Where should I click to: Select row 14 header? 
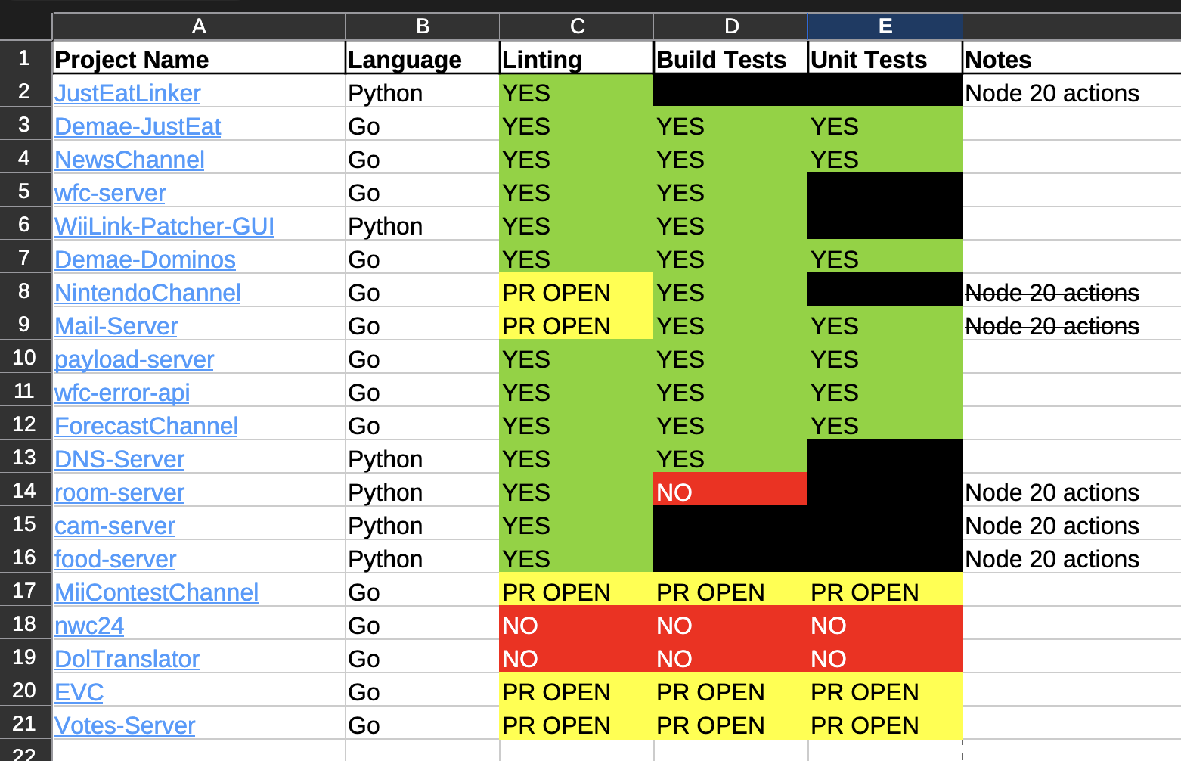tap(25, 490)
